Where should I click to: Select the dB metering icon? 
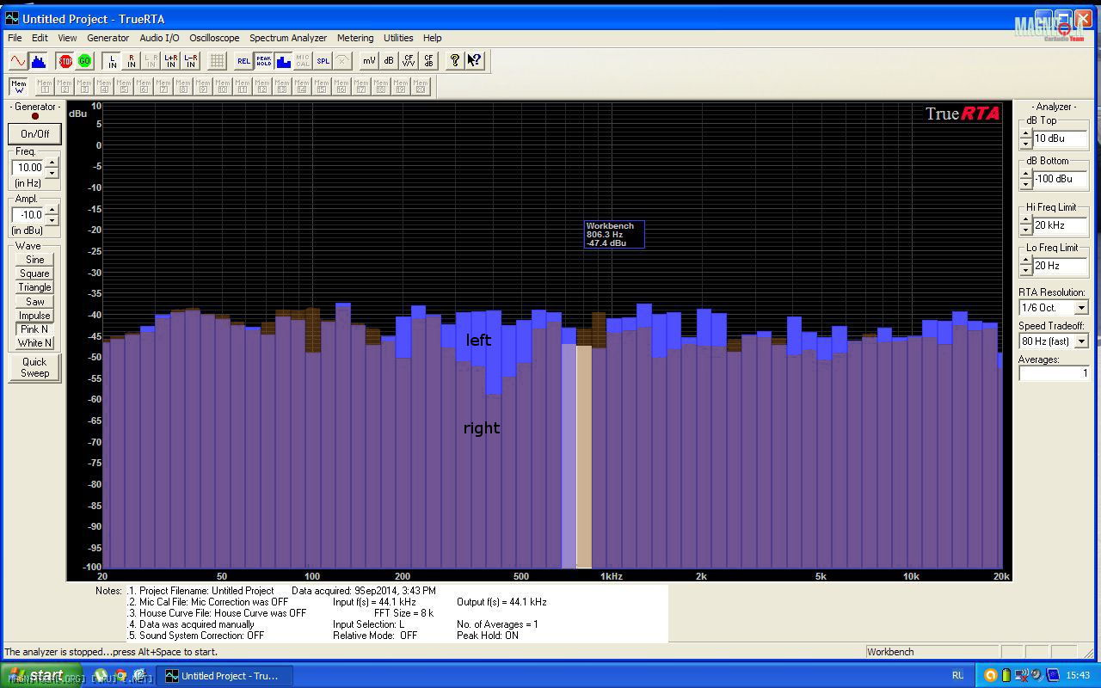(389, 60)
